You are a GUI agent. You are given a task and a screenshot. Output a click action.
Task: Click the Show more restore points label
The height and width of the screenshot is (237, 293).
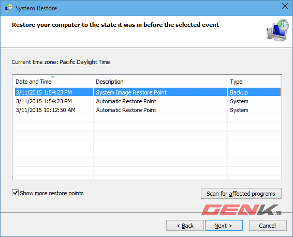click(52, 193)
